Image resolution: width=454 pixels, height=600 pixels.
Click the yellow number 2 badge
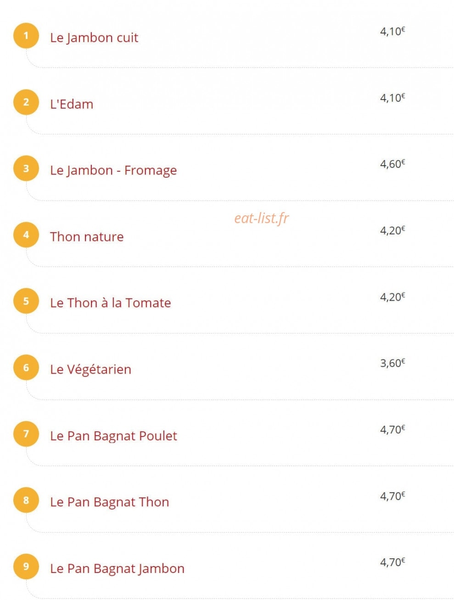(x=26, y=102)
